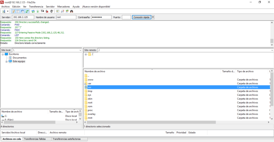Toggle the message log display
This screenshot has width=274, height=142.
pos(13,11)
